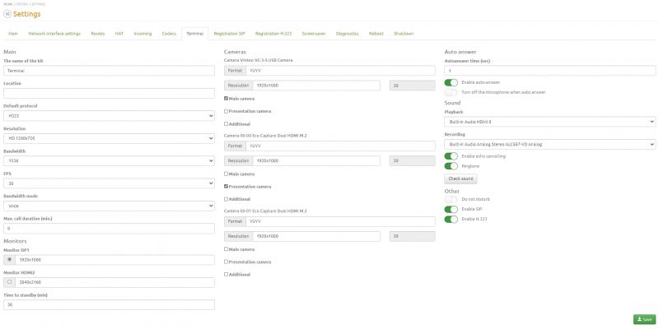Screen dimensions: 659x329
Task: Click Resolution field of Vinteo VC-3-S camera
Action: (316, 86)
